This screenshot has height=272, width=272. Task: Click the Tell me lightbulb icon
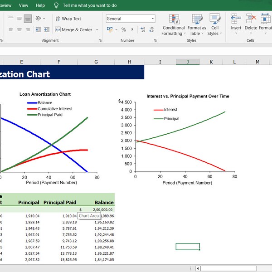56,5
